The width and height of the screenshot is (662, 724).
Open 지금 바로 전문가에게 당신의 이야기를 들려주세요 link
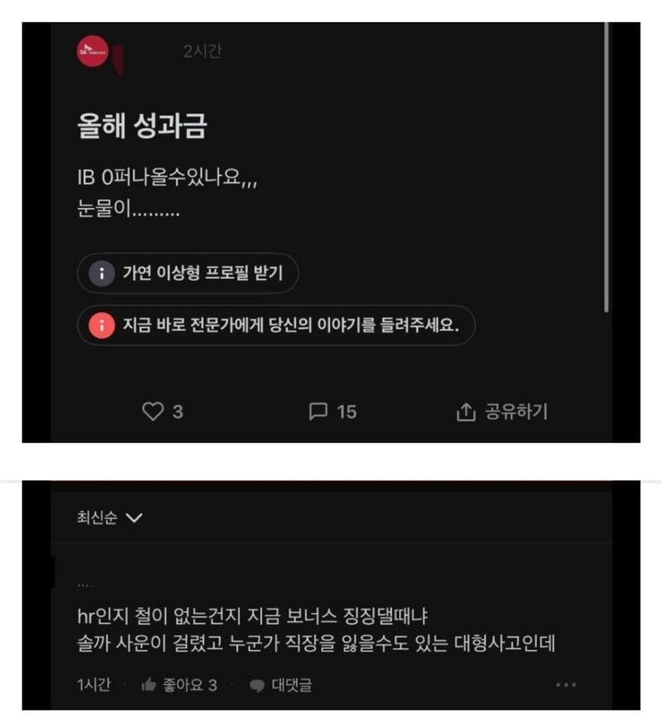pos(276,325)
